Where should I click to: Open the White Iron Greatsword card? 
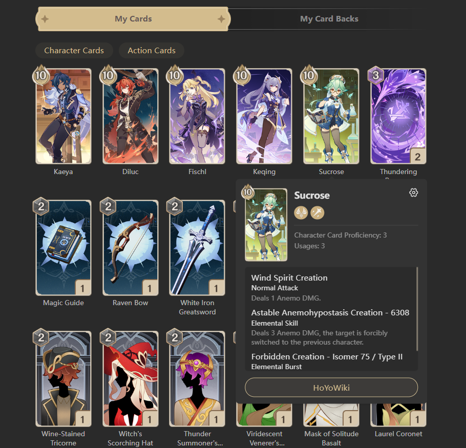[x=197, y=247]
